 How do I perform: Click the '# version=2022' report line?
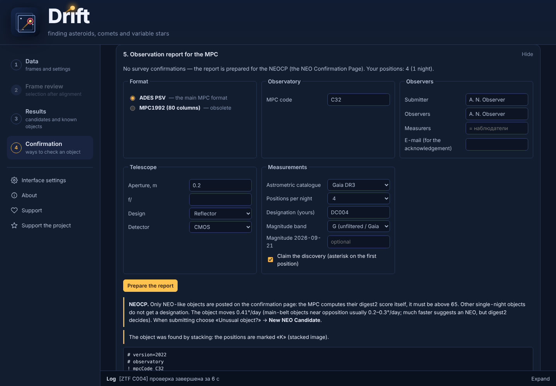(x=147, y=355)
